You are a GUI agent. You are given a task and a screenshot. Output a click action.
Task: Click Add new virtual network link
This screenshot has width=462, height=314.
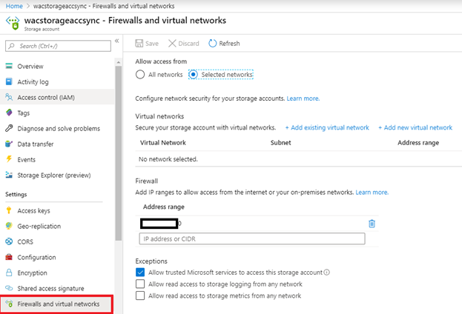(415, 127)
